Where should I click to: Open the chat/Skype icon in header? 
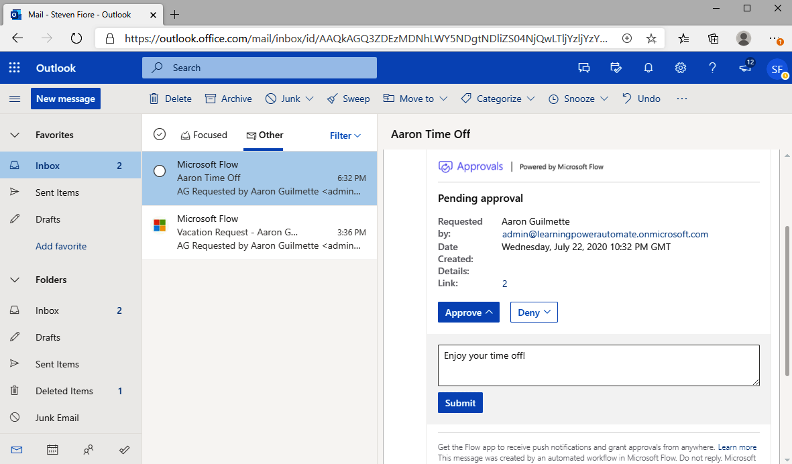click(584, 68)
